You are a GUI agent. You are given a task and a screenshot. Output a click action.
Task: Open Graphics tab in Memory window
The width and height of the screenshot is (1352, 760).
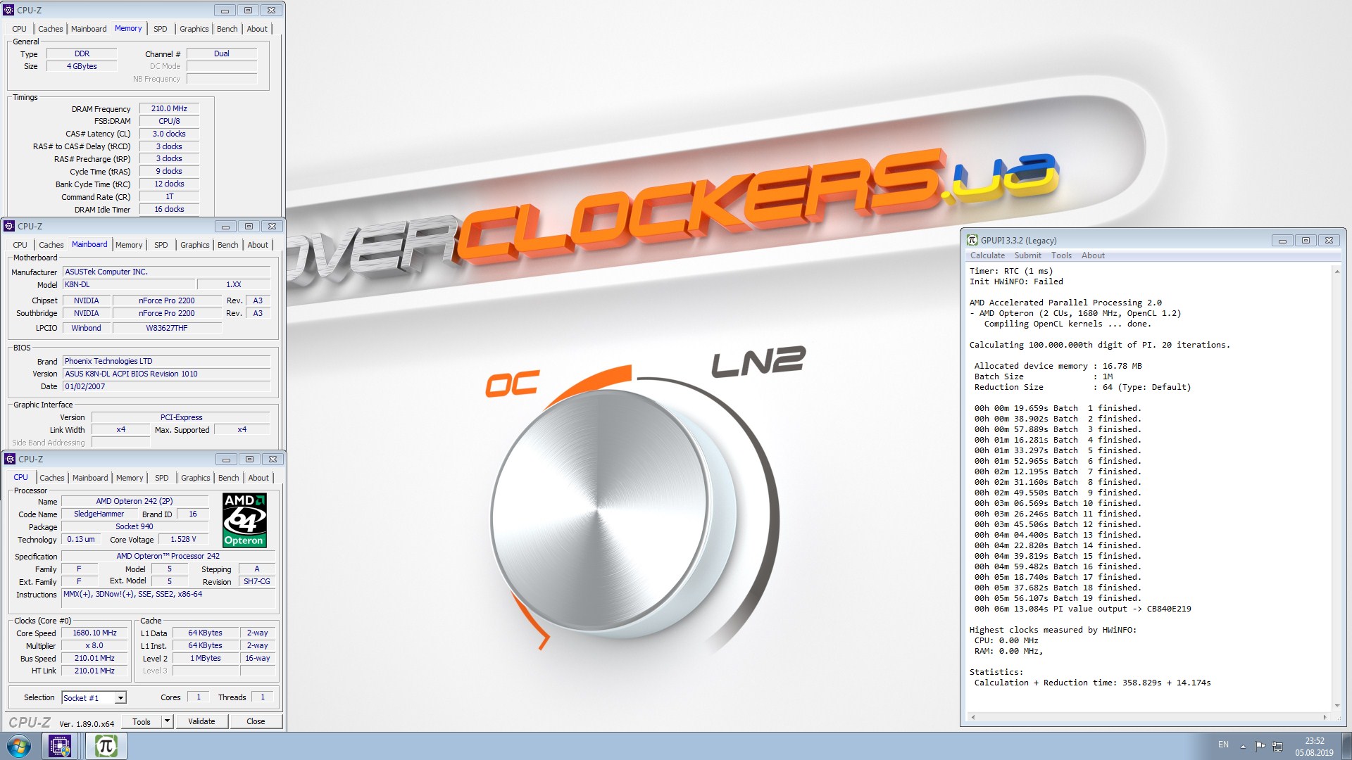194,29
